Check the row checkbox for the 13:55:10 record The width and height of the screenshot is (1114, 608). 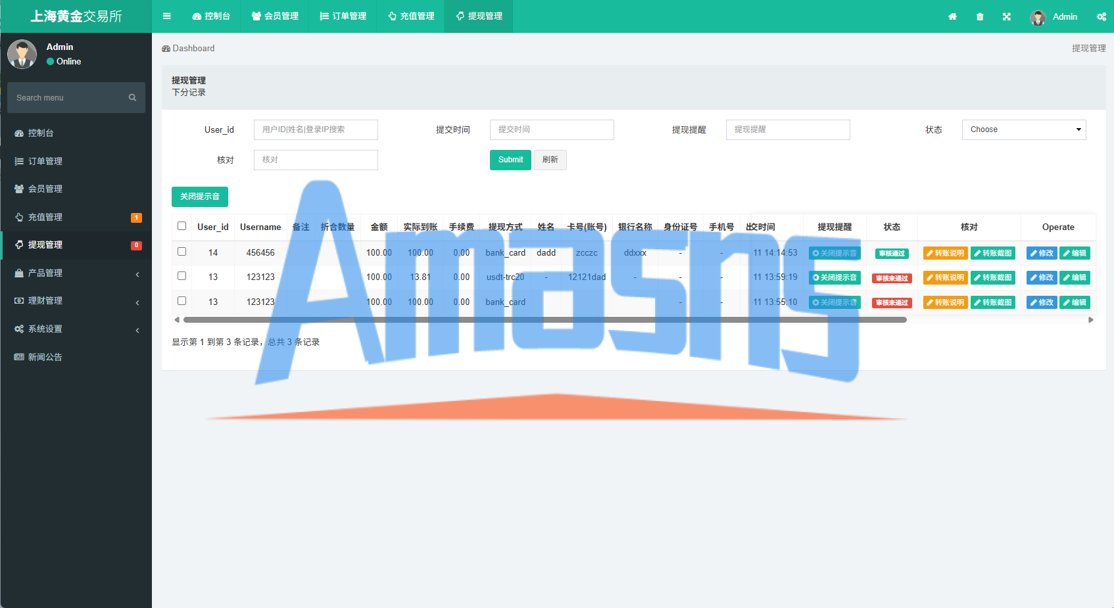click(x=182, y=301)
